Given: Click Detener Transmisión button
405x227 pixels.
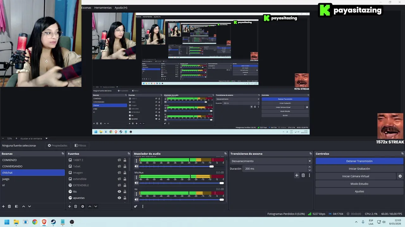Looking at the screenshot, I should [x=359, y=161].
